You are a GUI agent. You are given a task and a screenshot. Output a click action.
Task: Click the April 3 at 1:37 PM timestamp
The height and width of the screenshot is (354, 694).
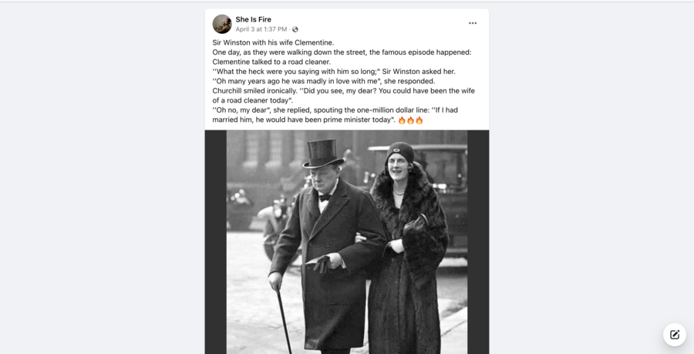tap(261, 29)
